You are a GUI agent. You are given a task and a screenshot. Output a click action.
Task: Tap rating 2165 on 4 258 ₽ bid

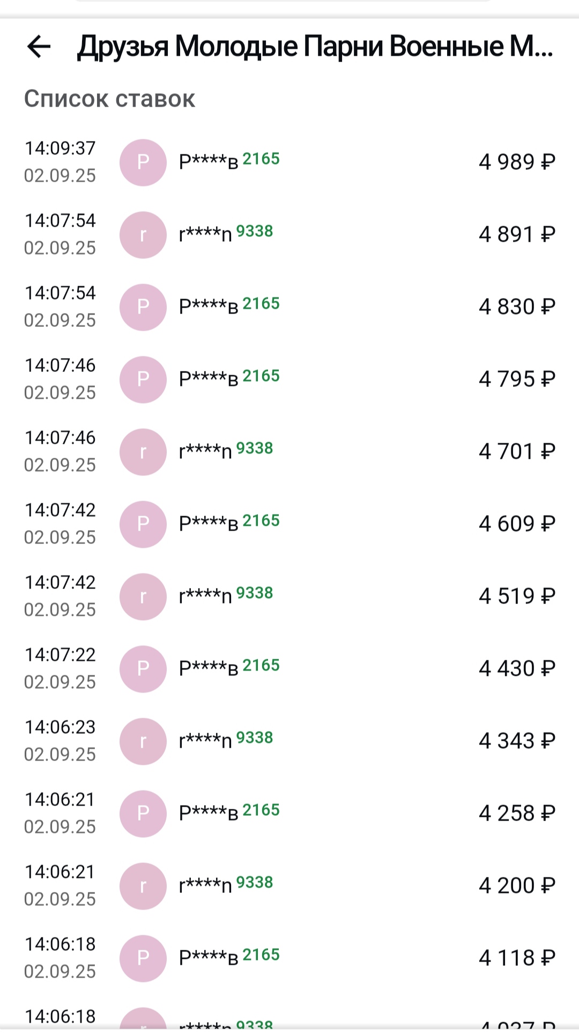point(261,810)
